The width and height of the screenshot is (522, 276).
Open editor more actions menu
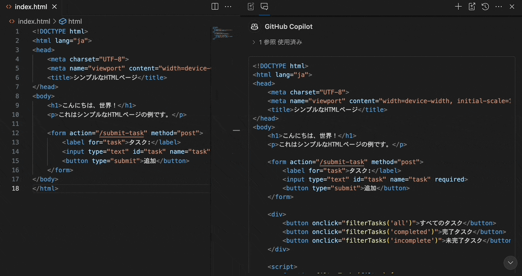228,6
